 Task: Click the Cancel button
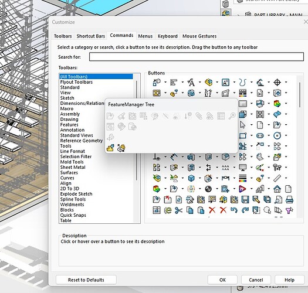click(x=256, y=280)
